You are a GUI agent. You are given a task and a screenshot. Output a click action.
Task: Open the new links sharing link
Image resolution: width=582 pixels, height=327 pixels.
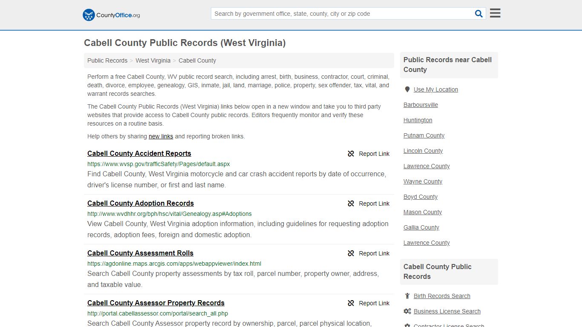[161, 136]
